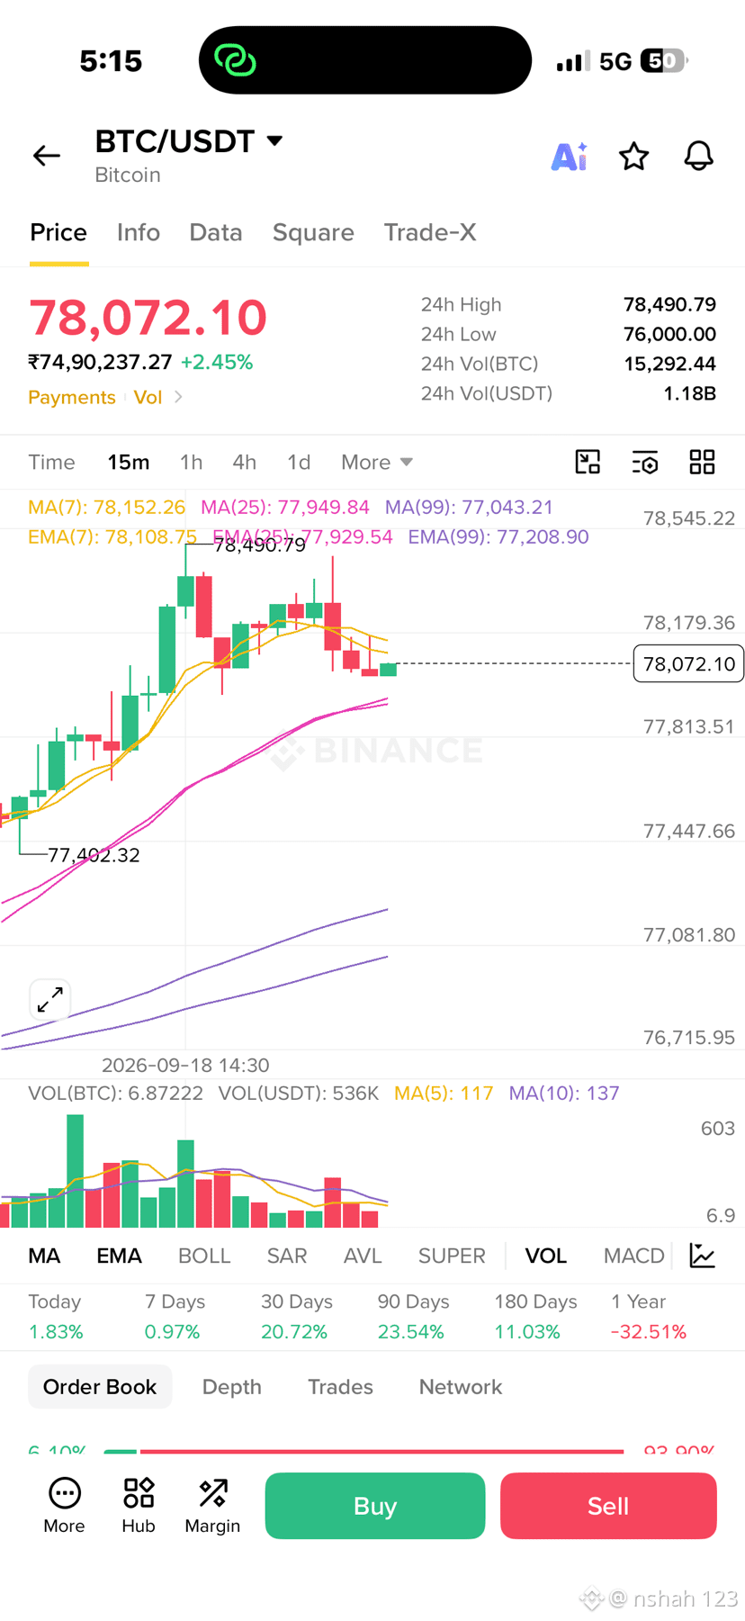Tap the red Sell button
Screen dimensions: 745x1621
pos(608,1506)
